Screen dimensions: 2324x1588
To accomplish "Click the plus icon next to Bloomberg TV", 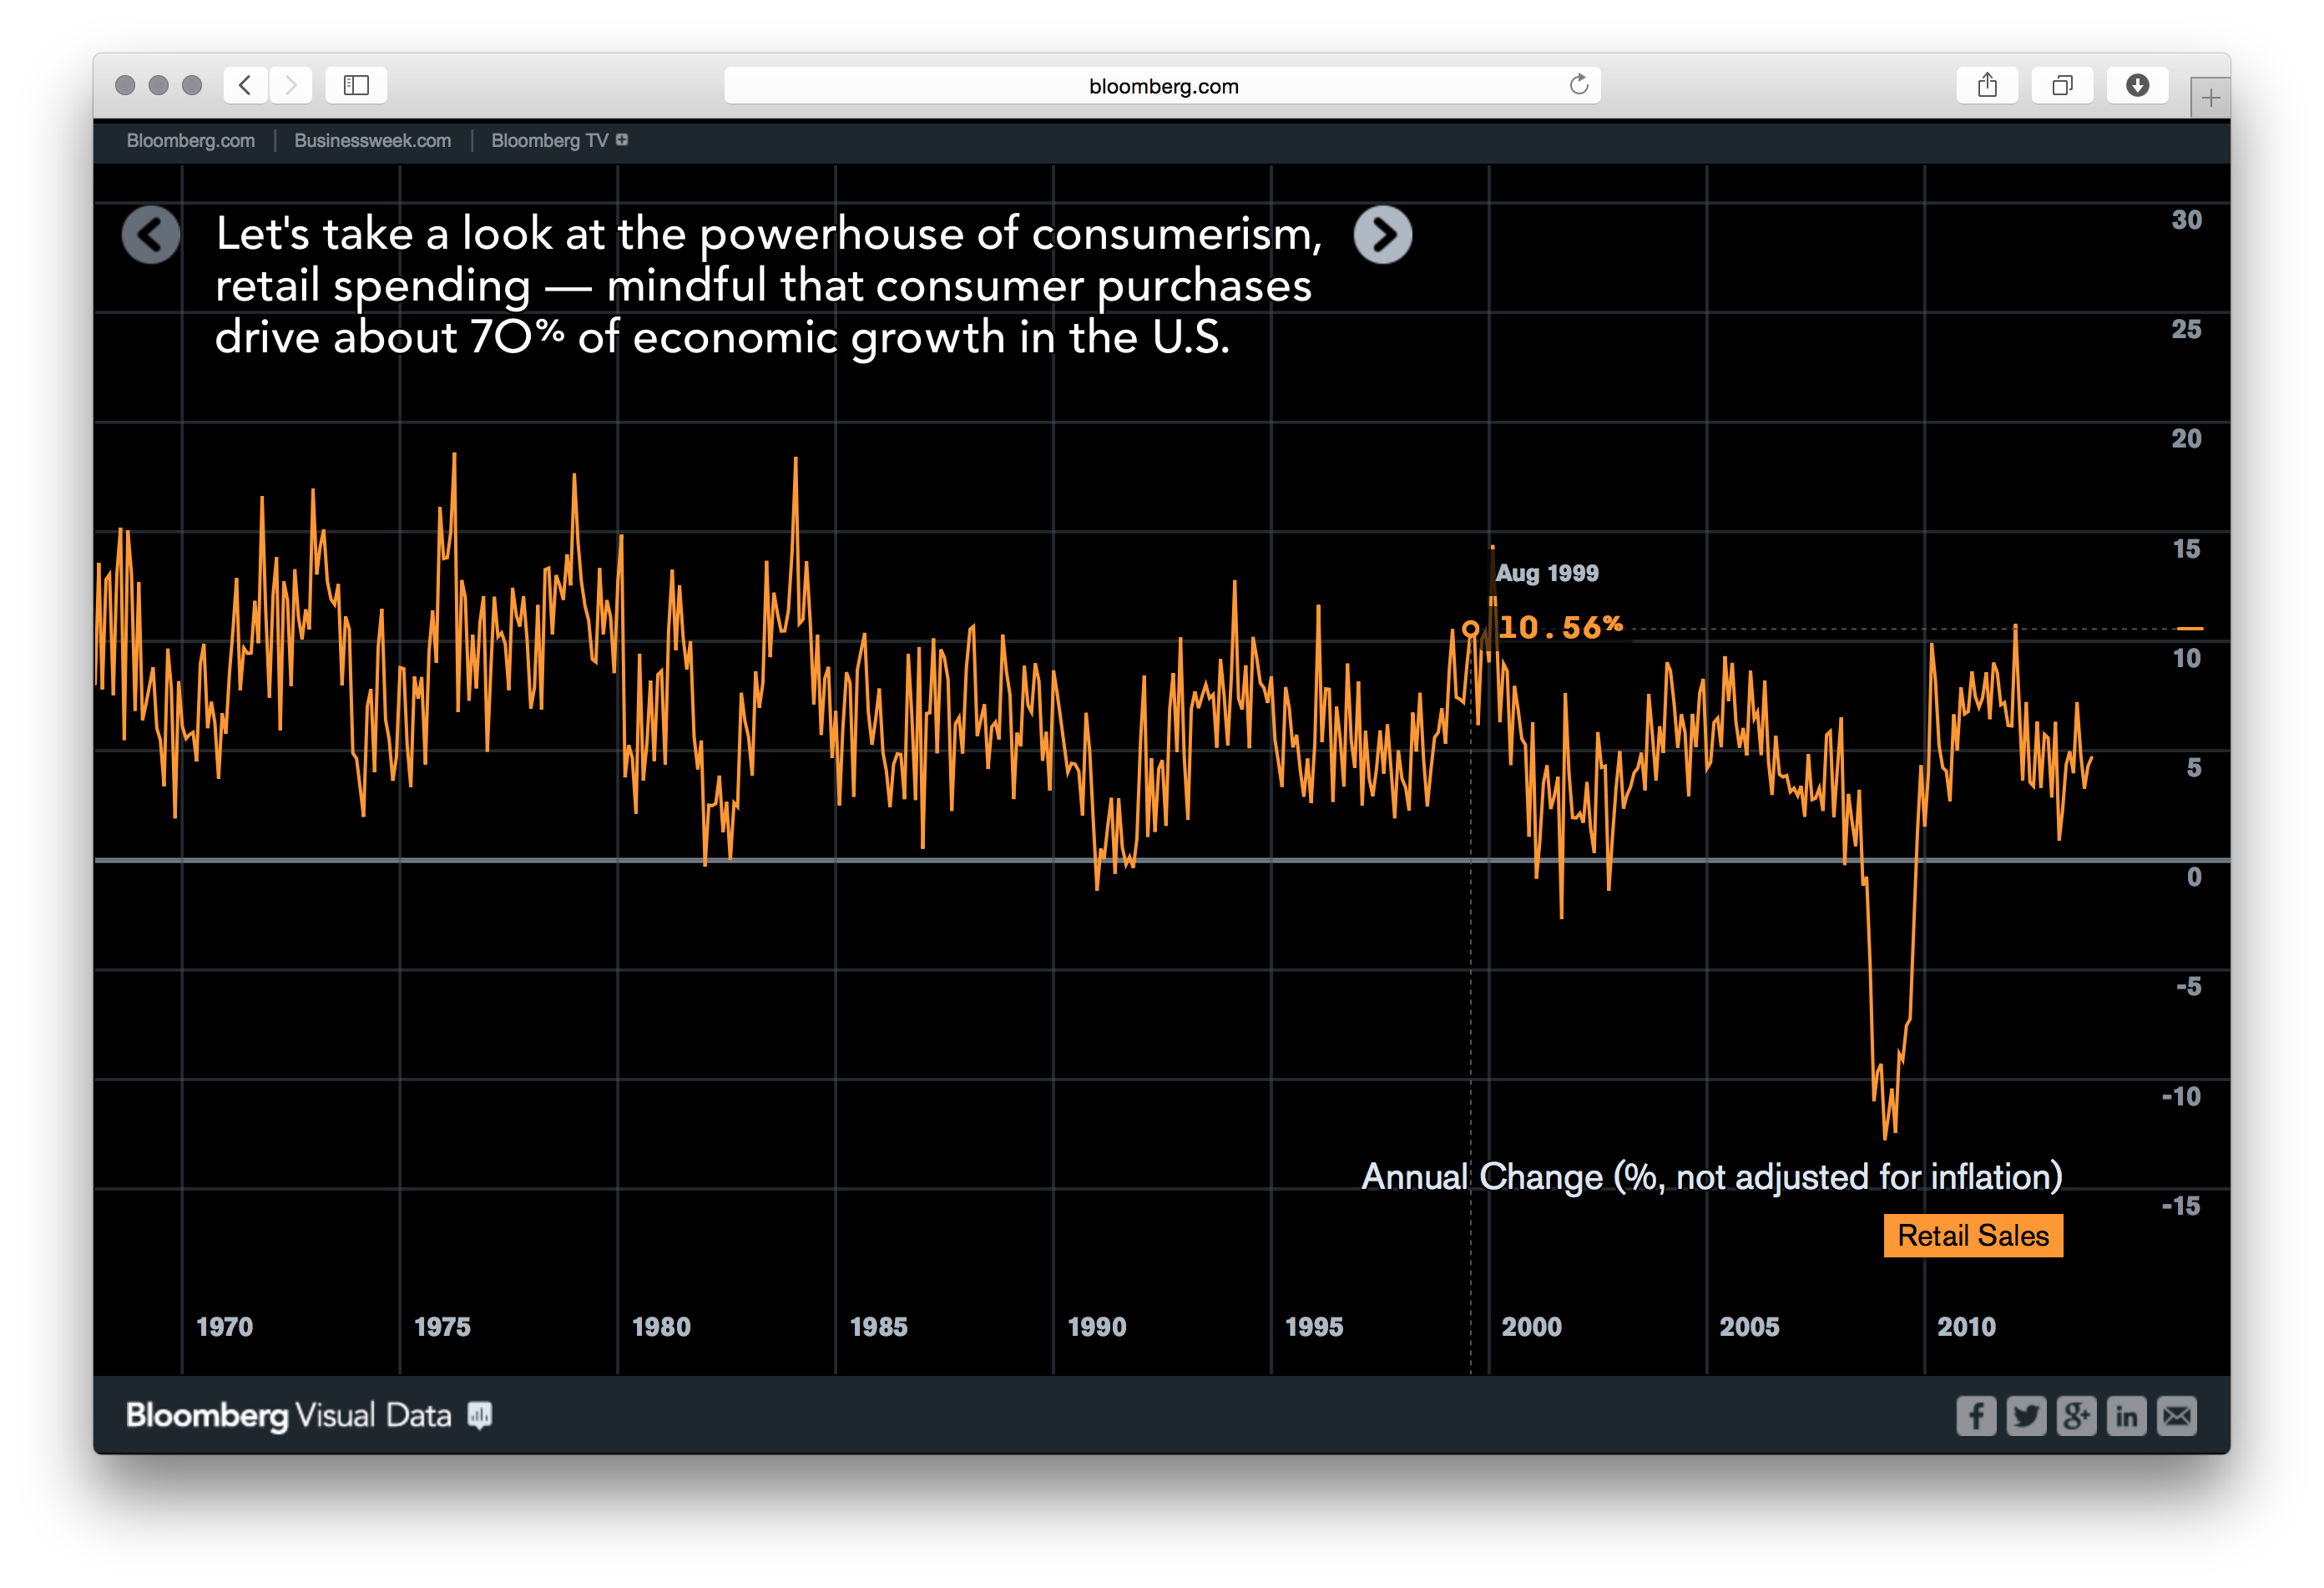I will pos(622,140).
